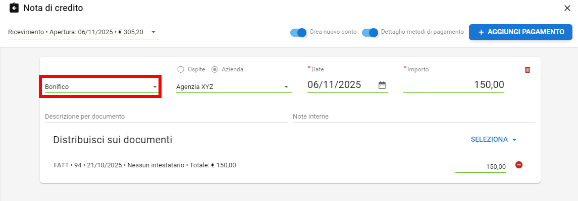The width and height of the screenshot is (578, 201).
Task: Open the date picker calendar icon
Action: [x=382, y=85]
